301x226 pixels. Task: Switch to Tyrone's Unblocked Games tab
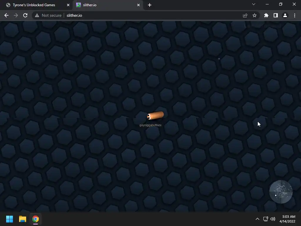coord(36,5)
